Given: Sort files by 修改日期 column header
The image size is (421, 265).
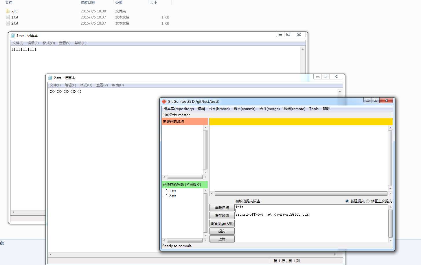Looking at the screenshot, I should coord(88,2).
